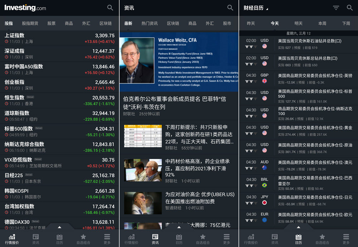Viewport: 358px width, 247px height.
Task: Tap 资讯 bottom icon in calendar panel
Action: pyautogui.click(x=275, y=239)
